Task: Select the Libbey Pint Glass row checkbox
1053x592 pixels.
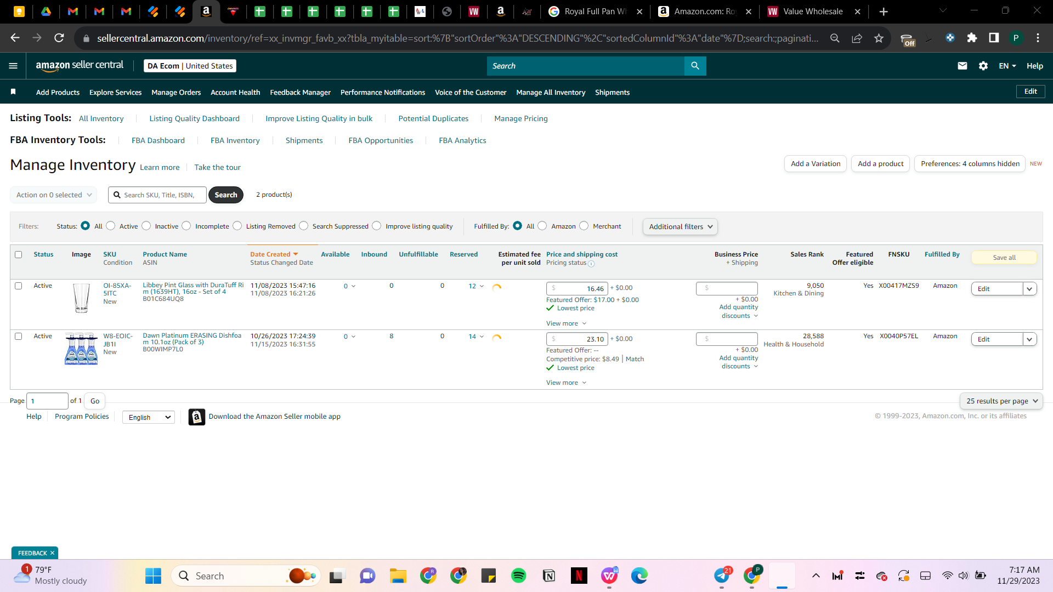Action: coord(19,286)
